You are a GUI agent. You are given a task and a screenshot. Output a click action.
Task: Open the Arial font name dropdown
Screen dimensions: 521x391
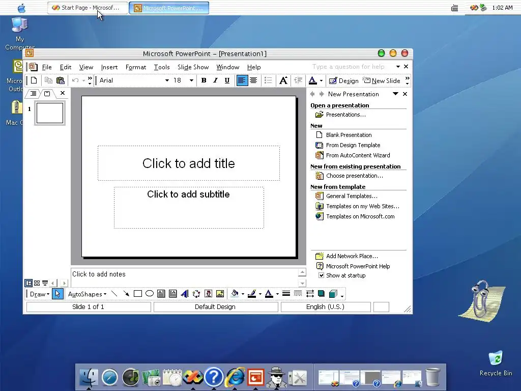[167, 80]
